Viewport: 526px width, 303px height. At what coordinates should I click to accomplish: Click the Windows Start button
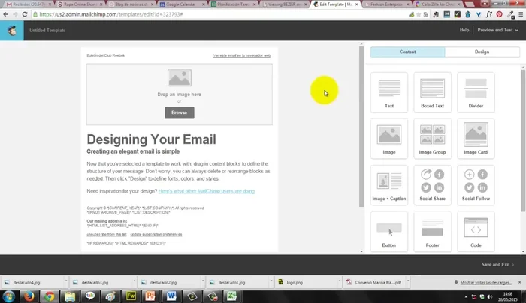click(9, 296)
